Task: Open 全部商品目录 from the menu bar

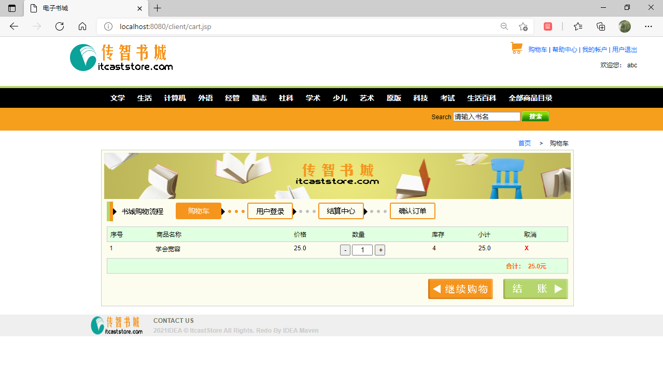Action: click(531, 98)
